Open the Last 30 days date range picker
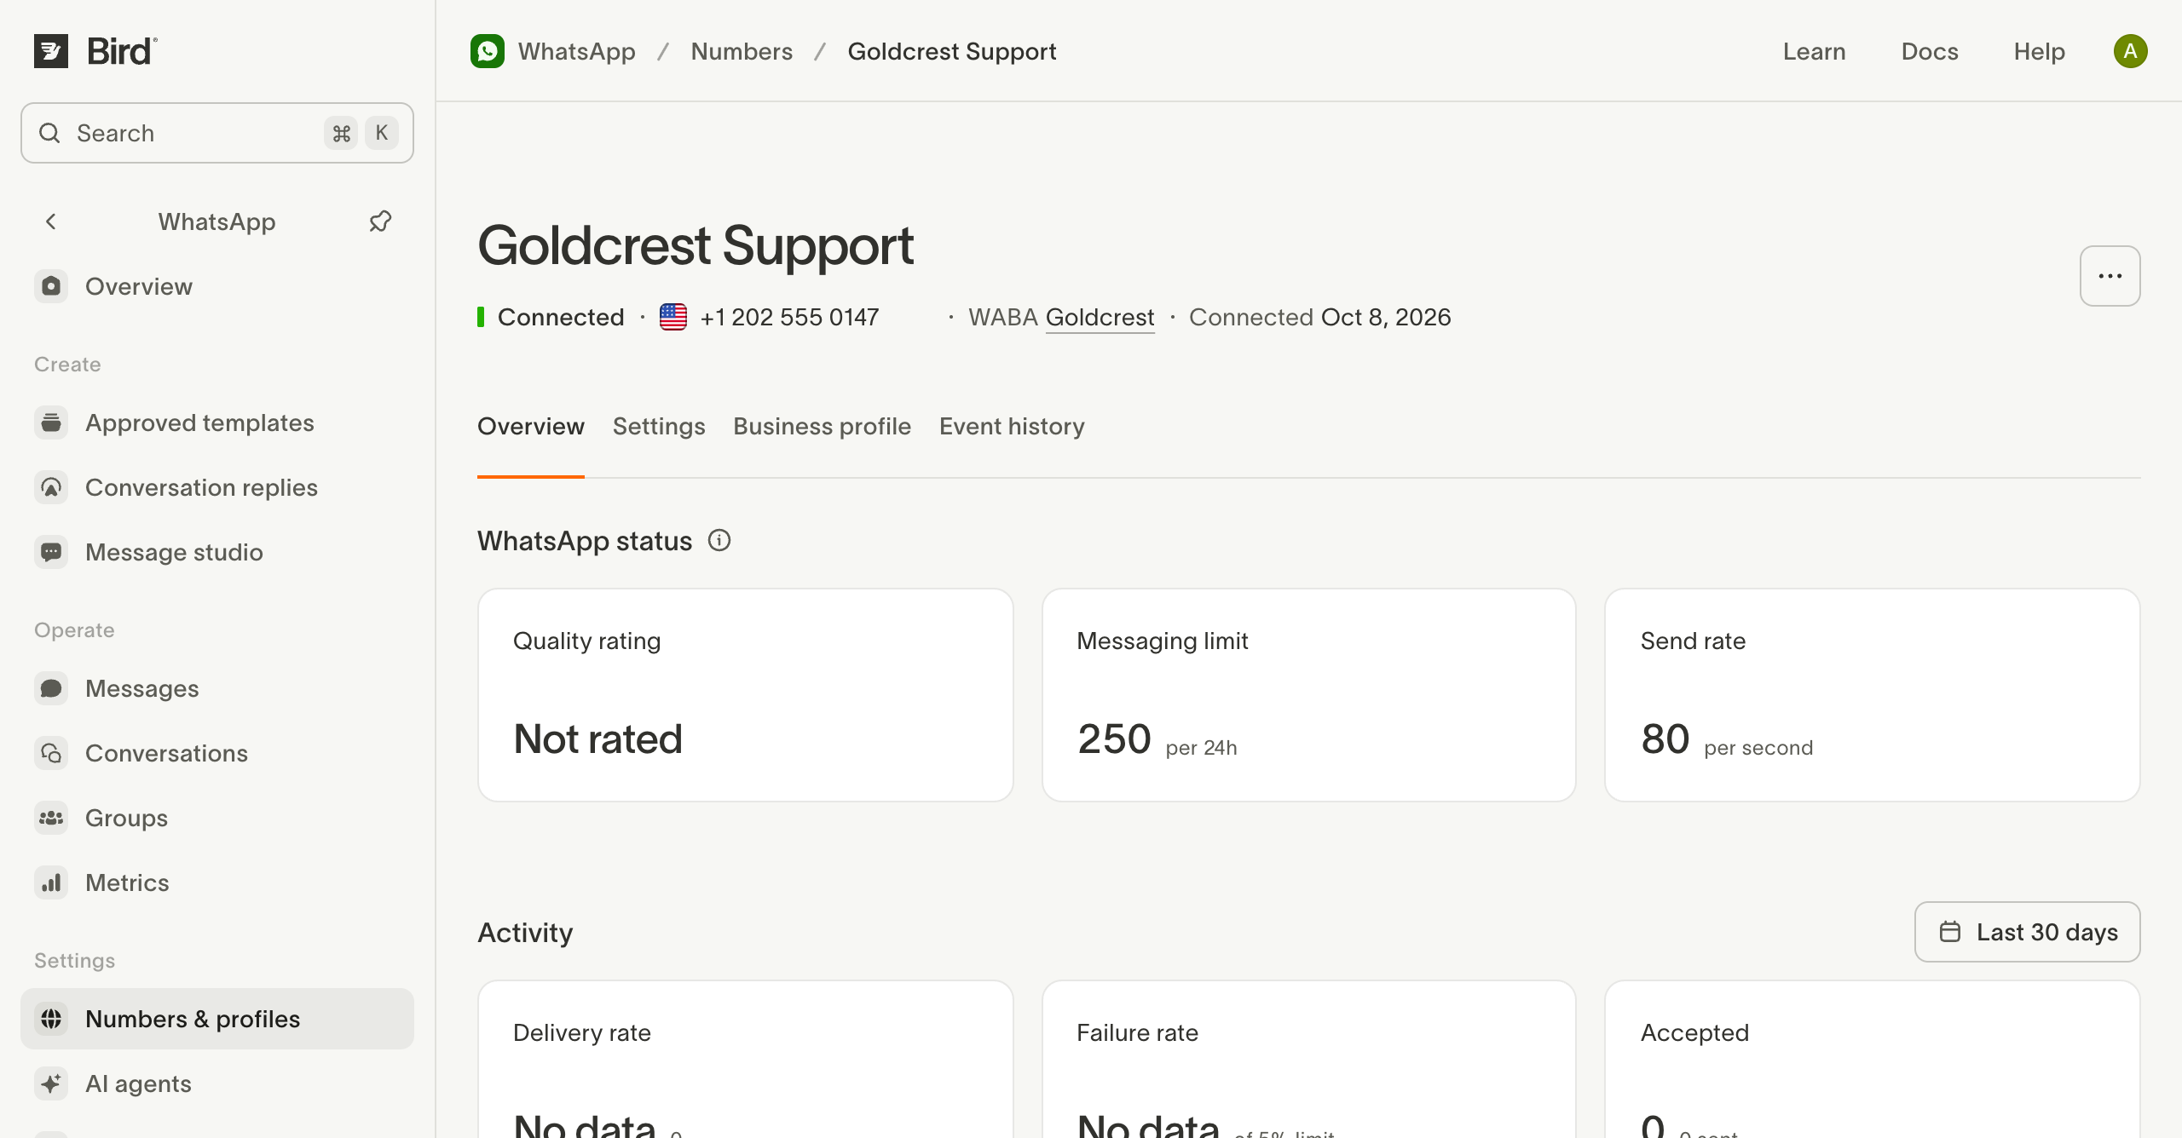 [2027, 932]
